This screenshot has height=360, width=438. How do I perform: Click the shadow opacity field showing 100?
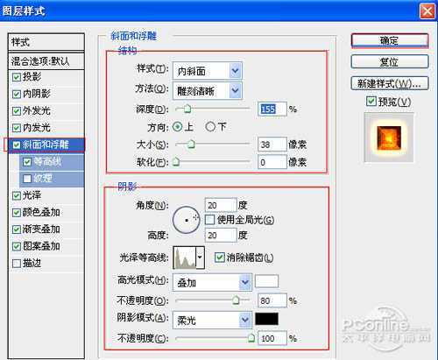(272, 339)
